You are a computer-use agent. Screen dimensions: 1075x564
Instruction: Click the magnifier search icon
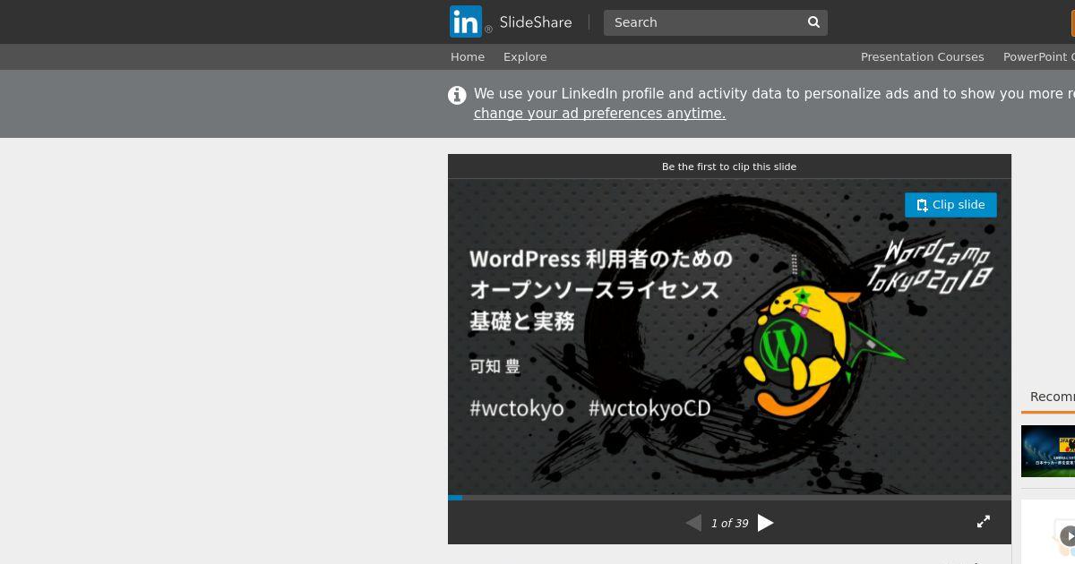click(813, 22)
